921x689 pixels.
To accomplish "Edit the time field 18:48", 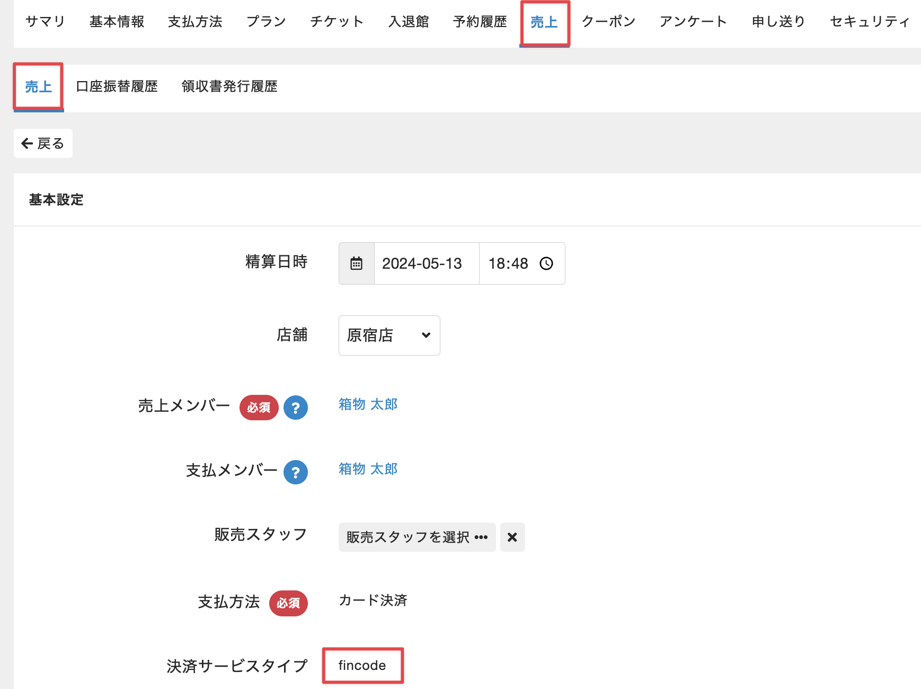I will pyautogui.click(x=522, y=263).
